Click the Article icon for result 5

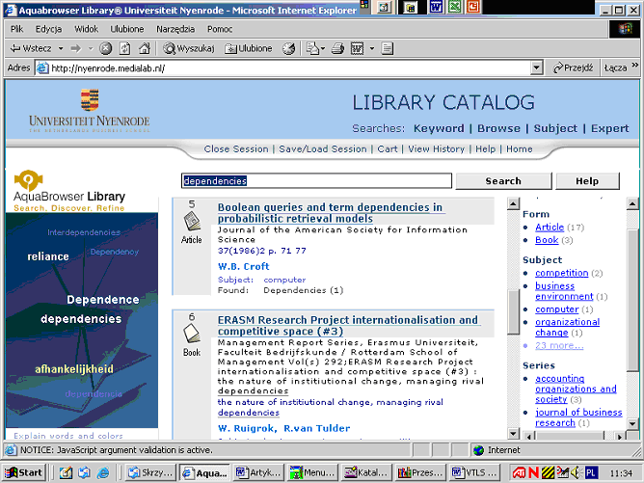[192, 224]
